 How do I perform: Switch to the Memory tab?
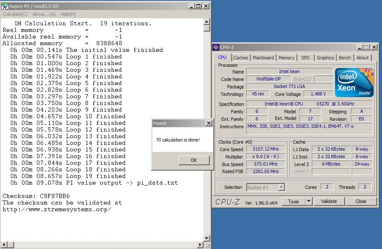(x=286, y=58)
